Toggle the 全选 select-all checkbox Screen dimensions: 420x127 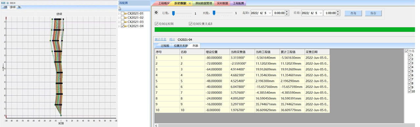click(x=407, y=51)
